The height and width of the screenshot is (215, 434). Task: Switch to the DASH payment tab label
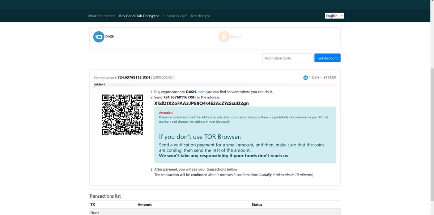110,37
